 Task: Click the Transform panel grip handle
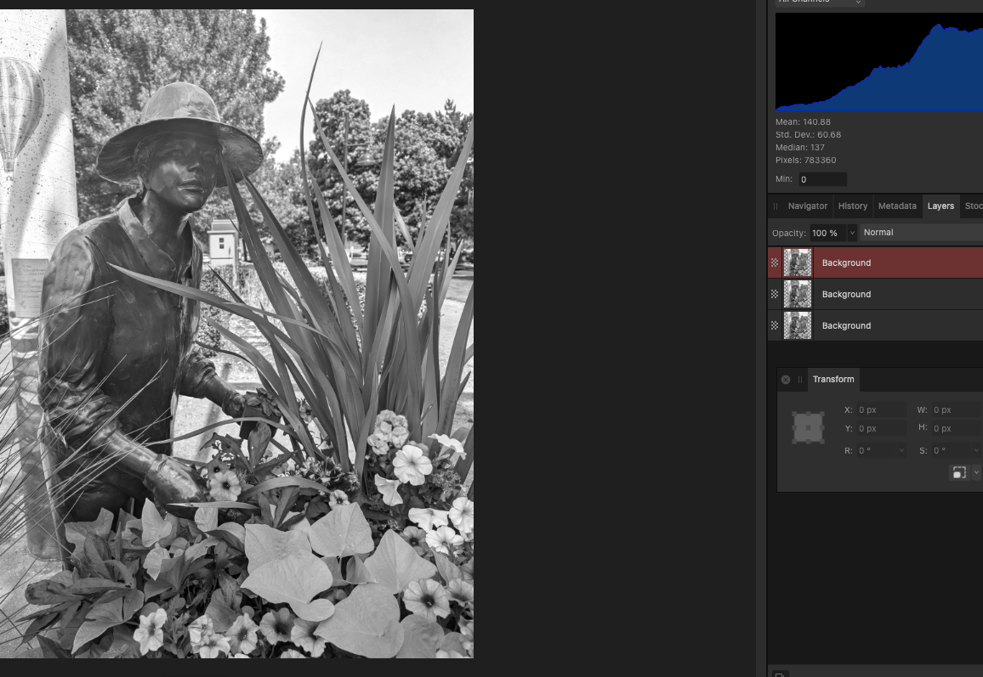[800, 380]
